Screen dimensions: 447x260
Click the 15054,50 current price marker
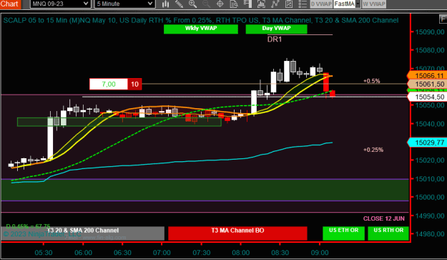point(427,97)
